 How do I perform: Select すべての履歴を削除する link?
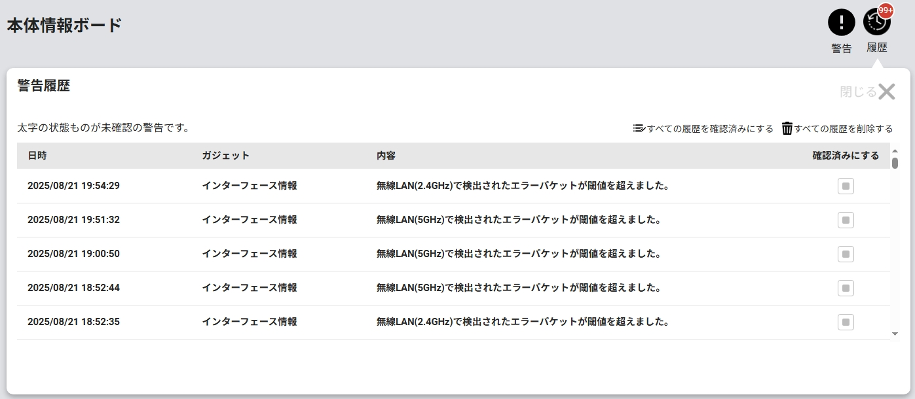tap(844, 129)
